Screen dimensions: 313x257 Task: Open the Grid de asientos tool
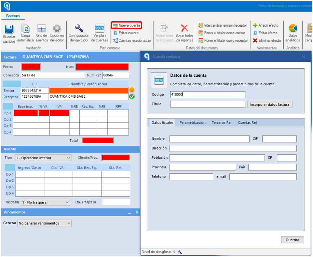click(x=42, y=29)
